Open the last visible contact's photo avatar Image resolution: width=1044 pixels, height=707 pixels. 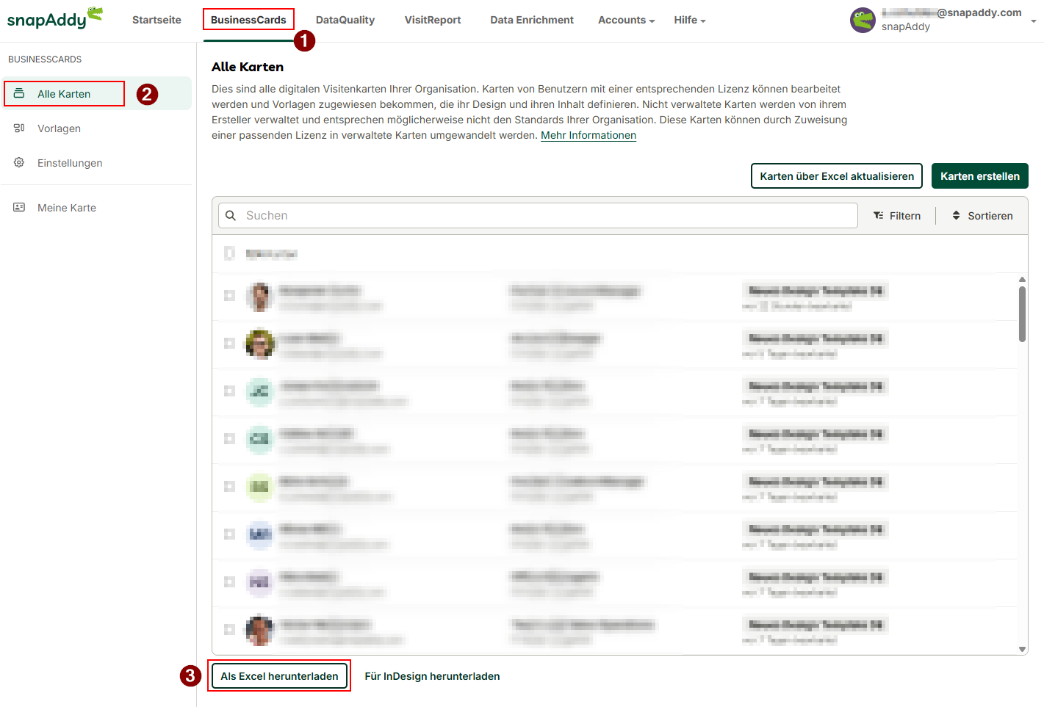pyautogui.click(x=259, y=630)
